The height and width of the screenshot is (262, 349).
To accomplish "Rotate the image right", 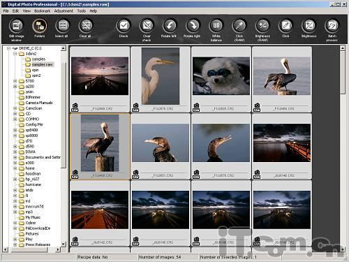I will (193, 26).
